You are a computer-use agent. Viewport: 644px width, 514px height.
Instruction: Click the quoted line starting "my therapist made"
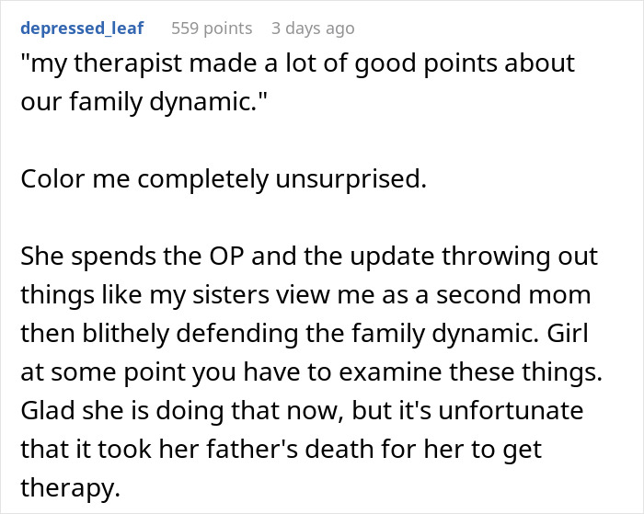click(x=297, y=63)
